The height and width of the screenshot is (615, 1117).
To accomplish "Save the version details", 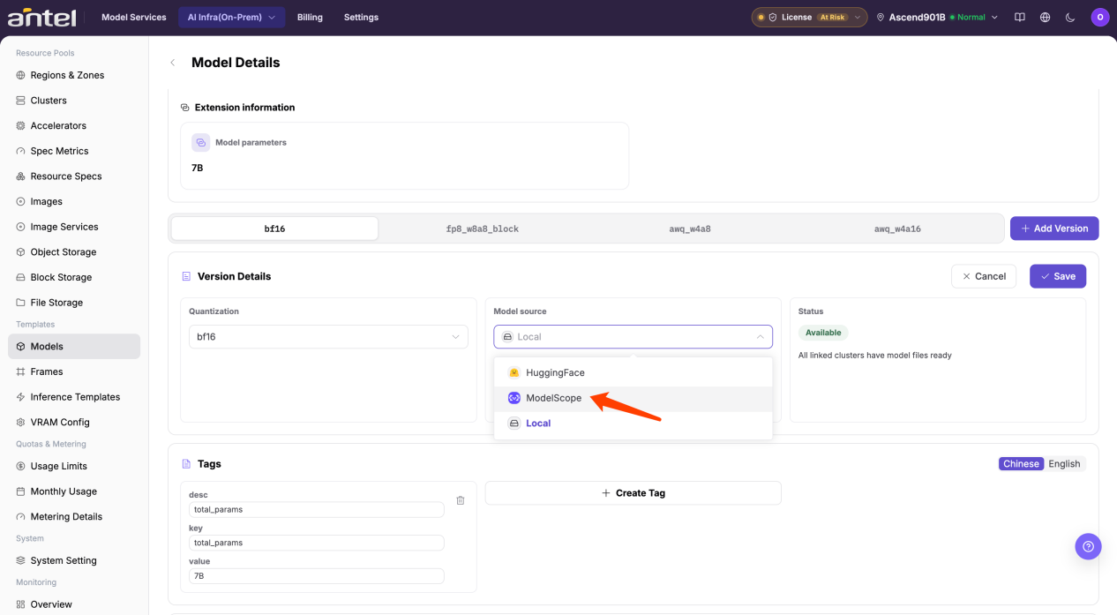I will (x=1058, y=276).
